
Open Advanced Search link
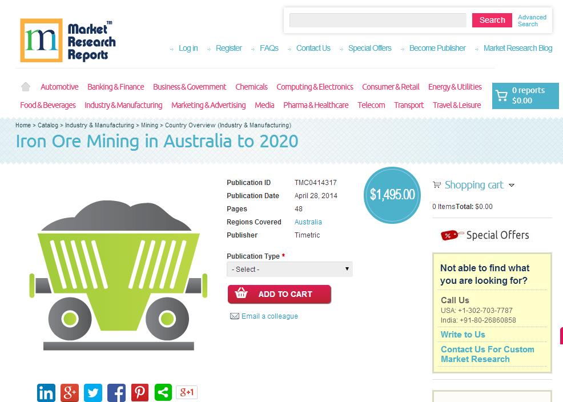click(x=532, y=21)
